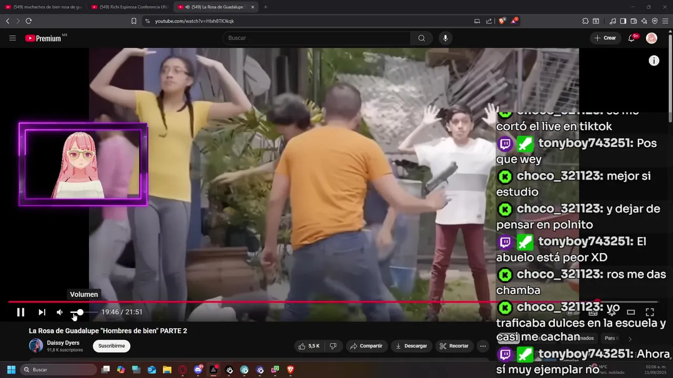
Task: Toggle the browser sidebar panel
Action: coord(623,21)
